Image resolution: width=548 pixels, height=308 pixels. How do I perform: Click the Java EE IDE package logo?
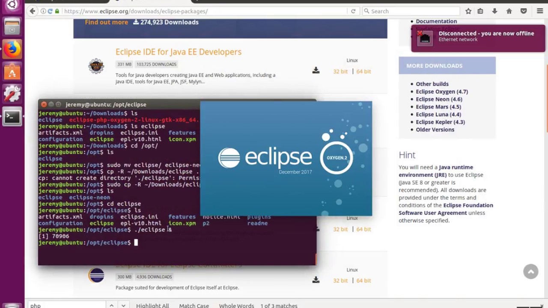pos(96,66)
